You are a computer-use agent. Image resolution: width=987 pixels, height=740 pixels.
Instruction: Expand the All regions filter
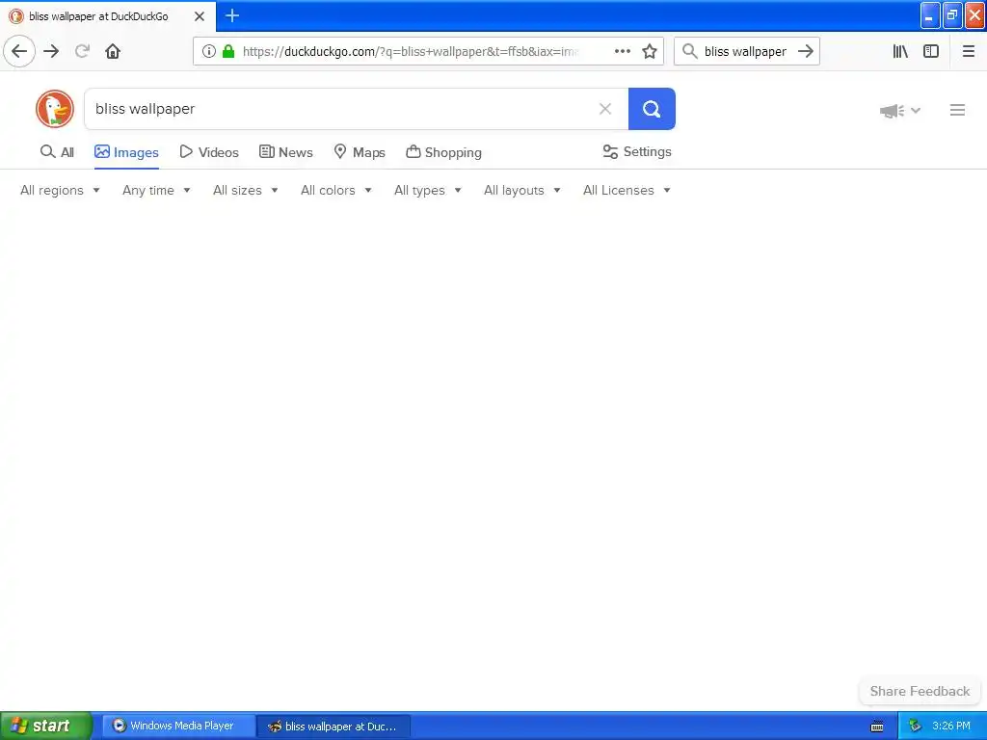tap(61, 190)
